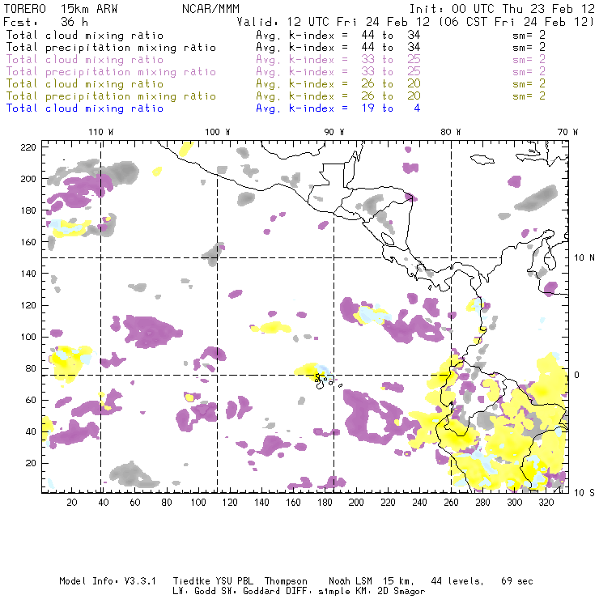Click the "110 W" longitude label

pyautogui.click(x=101, y=132)
